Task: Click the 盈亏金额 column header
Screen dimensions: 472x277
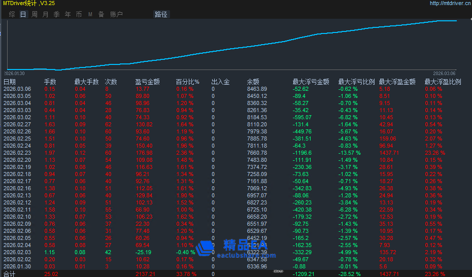Action: (147, 82)
